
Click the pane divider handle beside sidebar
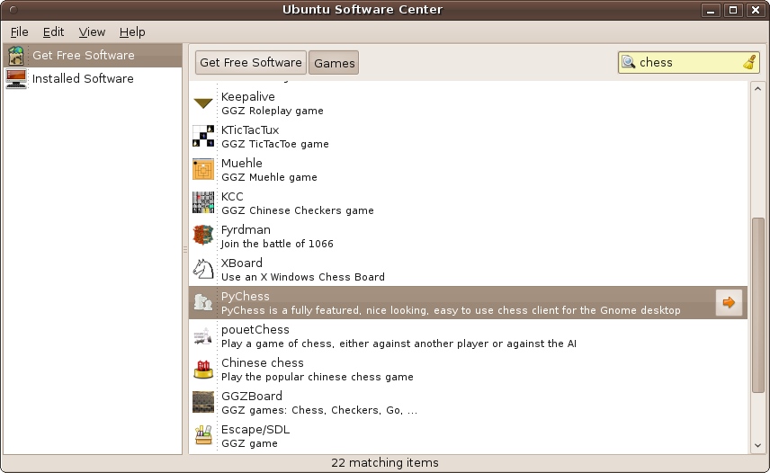click(185, 249)
